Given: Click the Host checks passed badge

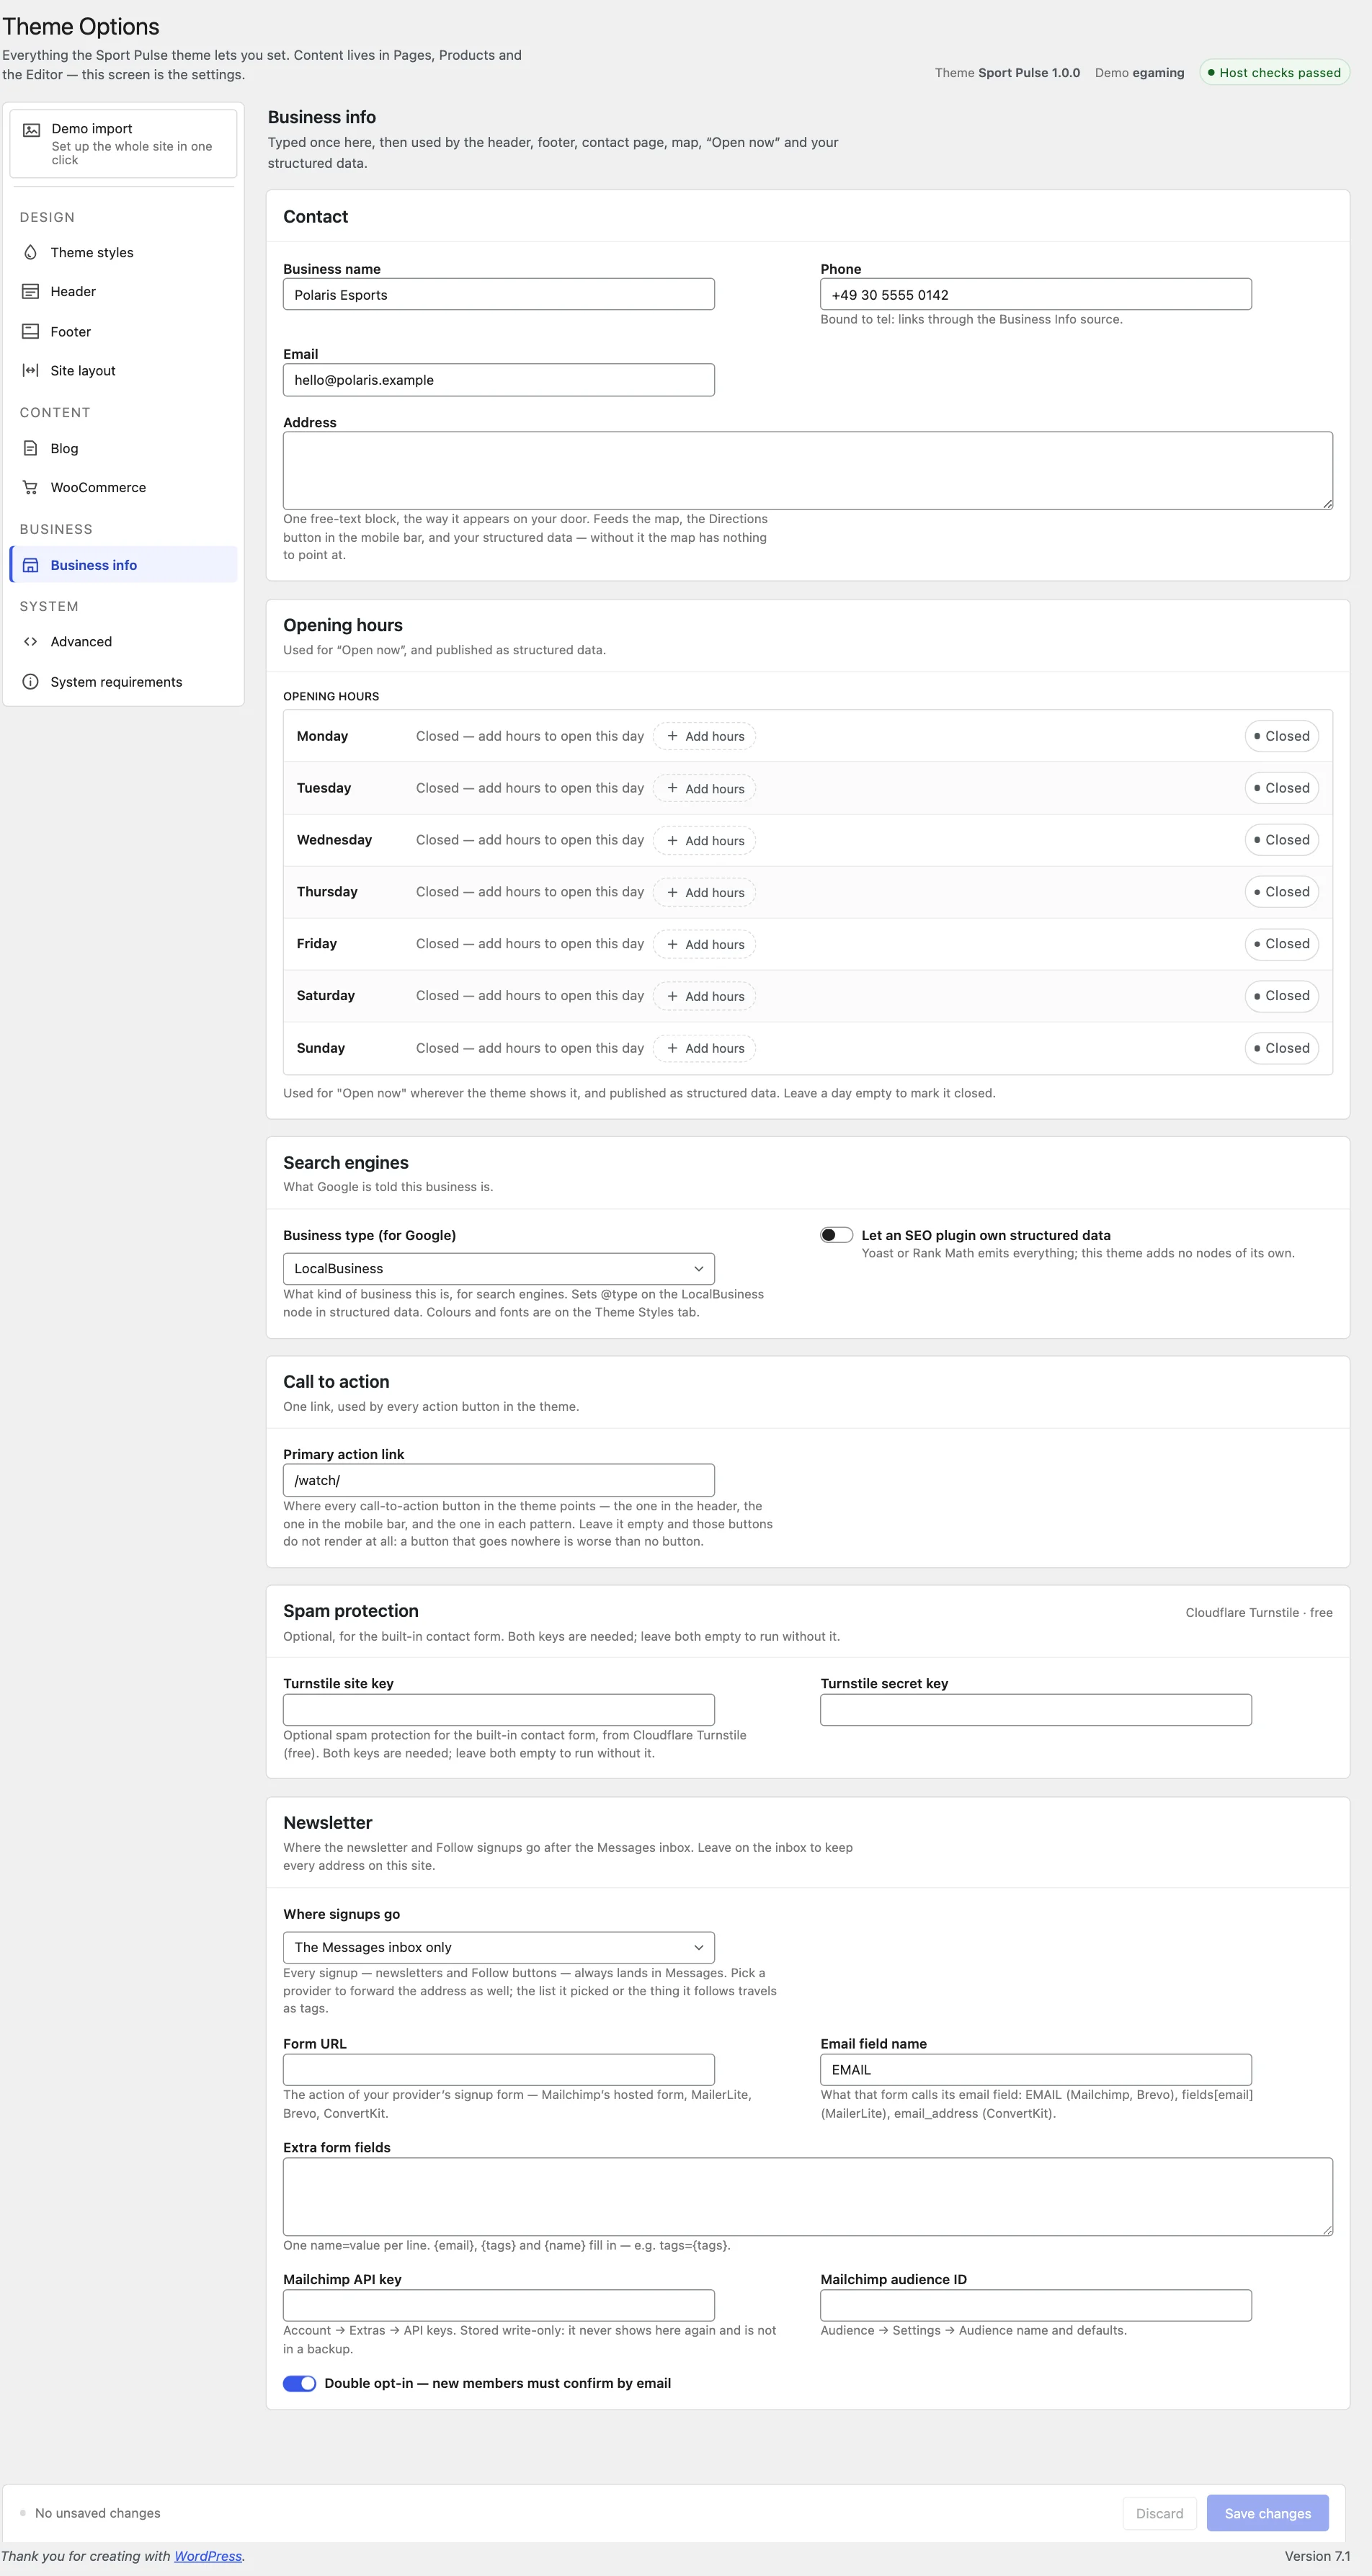Looking at the screenshot, I should (1274, 72).
